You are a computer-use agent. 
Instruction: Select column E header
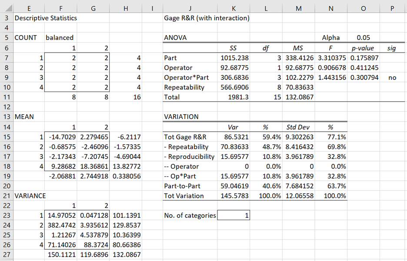click(x=29, y=9)
